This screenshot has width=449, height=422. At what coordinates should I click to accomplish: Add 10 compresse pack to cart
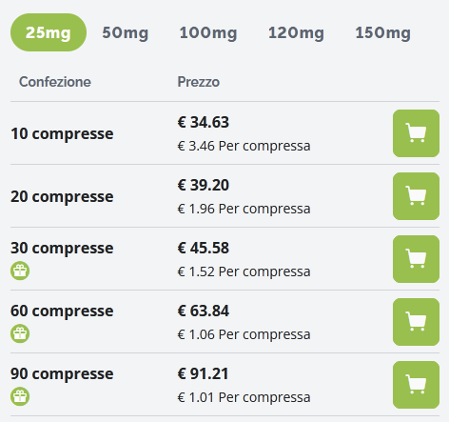416,133
